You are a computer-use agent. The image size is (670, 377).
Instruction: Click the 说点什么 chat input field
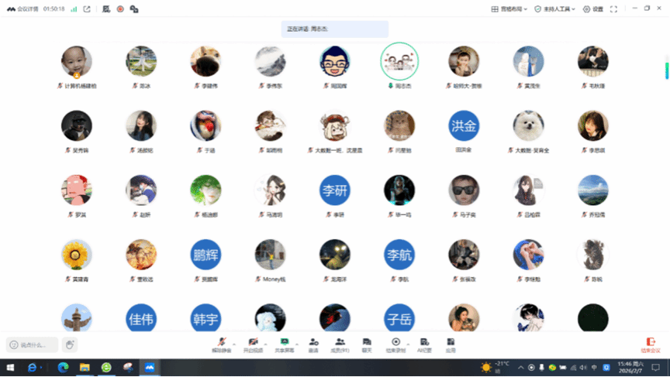point(32,344)
